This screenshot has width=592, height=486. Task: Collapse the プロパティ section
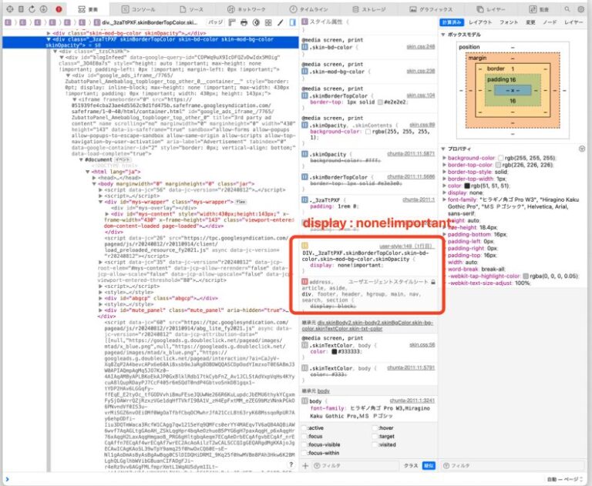click(x=443, y=149)
